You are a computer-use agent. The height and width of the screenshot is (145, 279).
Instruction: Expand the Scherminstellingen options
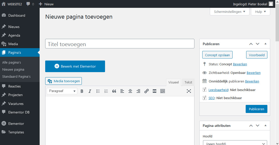coord(230,12)
